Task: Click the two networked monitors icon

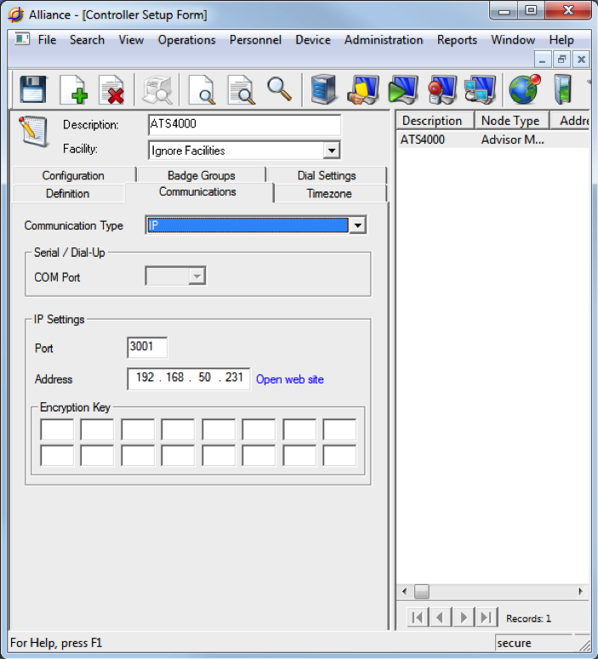Action: (x=480, y=88)
